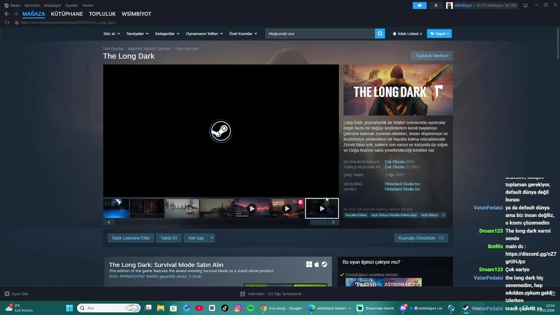
Task: Reload the store page
Action: (x=7, y=22)
